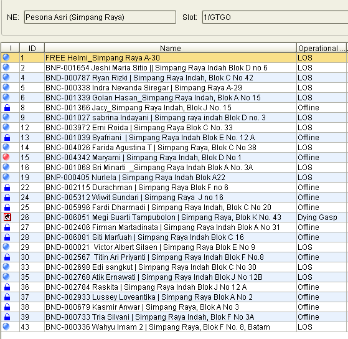
Task: Click the Operational column header
Action: (x=321, y=48)
